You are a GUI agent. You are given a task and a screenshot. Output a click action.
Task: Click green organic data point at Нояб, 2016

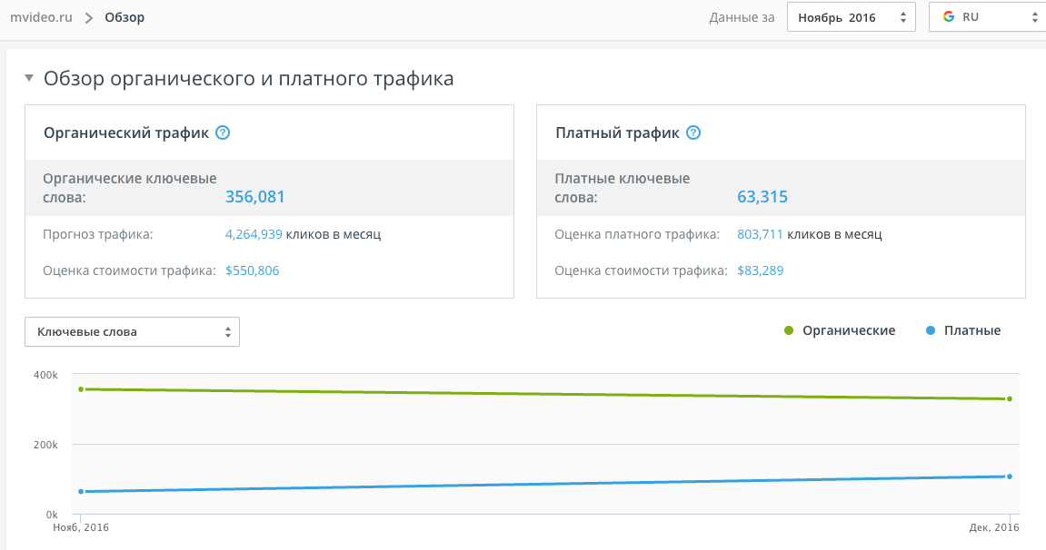pyautogui.click(x=81, y=389)
